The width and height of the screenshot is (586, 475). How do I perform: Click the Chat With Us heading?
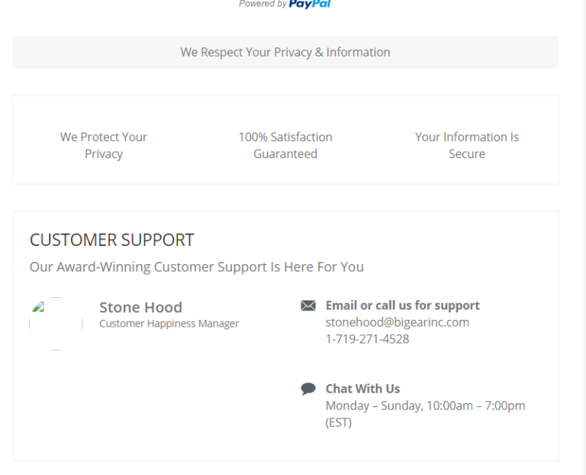pos(362,389)
